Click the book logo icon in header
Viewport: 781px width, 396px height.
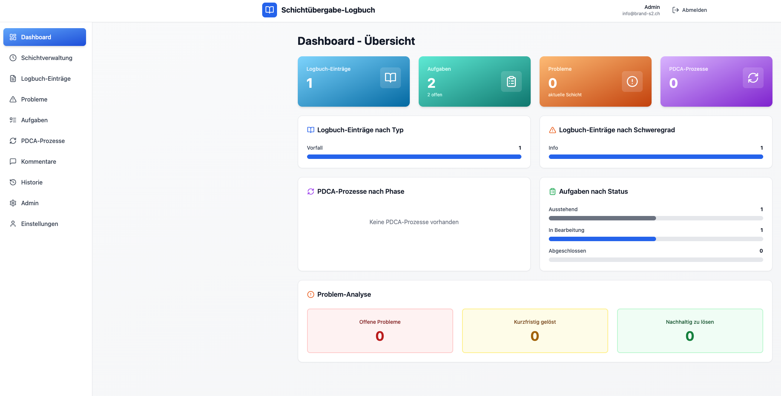[x=269, y=10]
